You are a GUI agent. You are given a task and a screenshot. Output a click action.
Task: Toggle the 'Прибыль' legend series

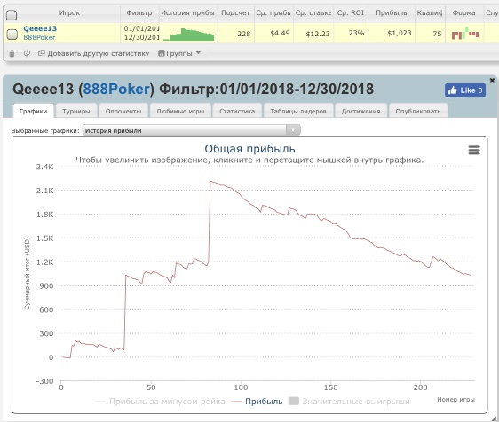click(x=257, y=402)
